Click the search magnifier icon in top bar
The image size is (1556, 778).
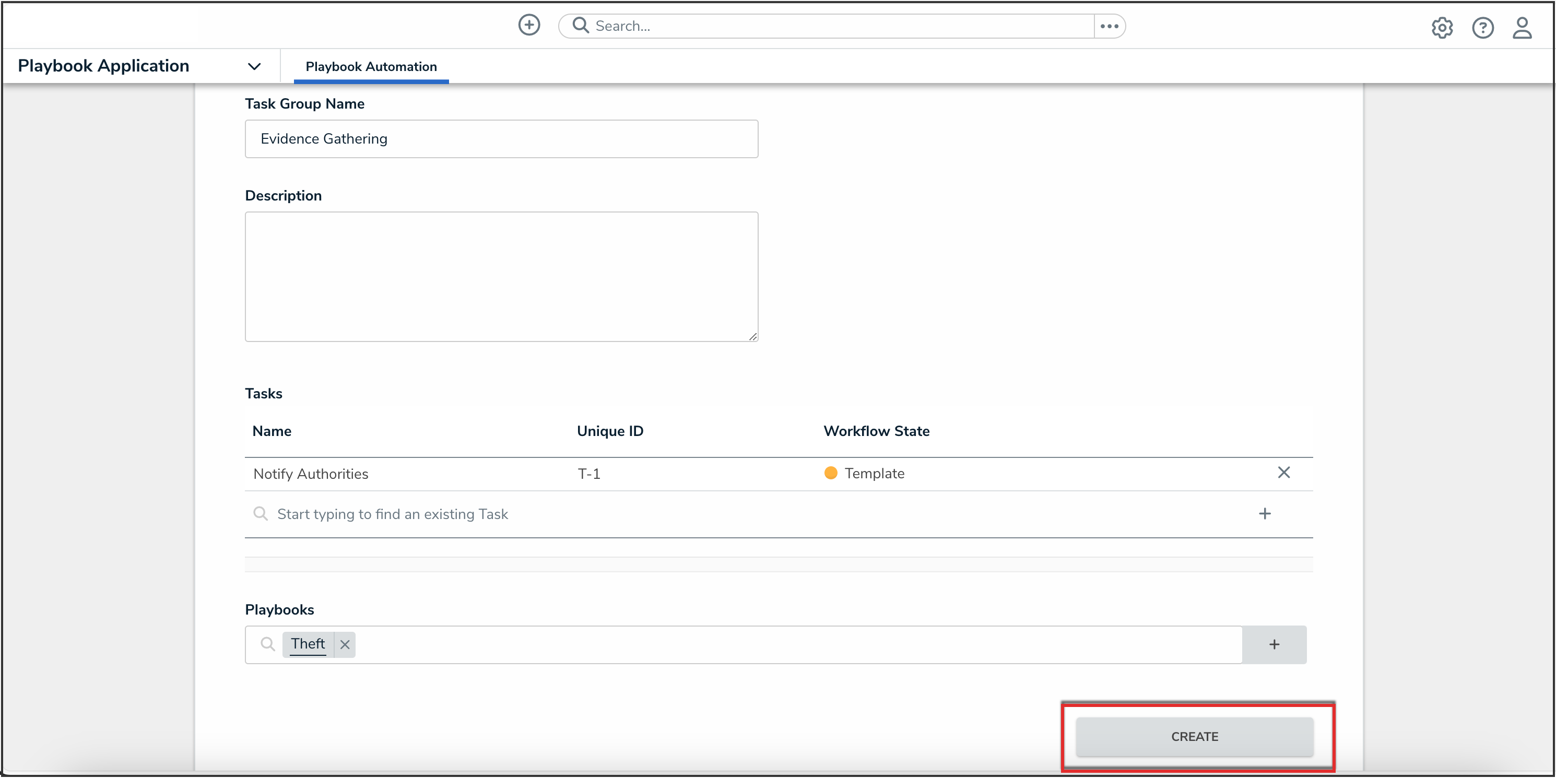pyautogui.click(x=580, y=26)
